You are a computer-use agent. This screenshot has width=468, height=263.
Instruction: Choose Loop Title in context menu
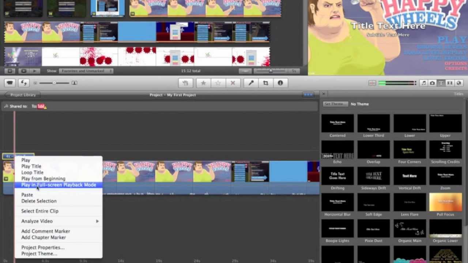coord(58,172)
